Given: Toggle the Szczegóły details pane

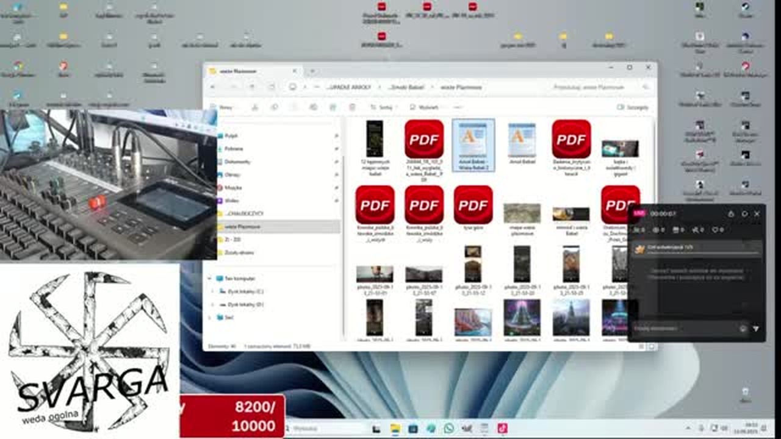Looking at the screenshot, I should pyautogui.click(x=633, y=107).
